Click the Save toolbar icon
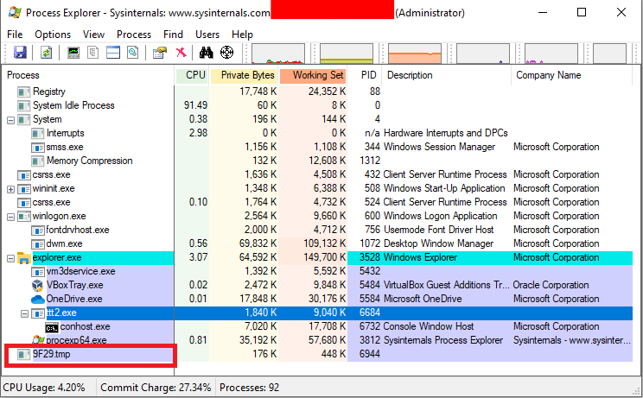 click(19, 53)
